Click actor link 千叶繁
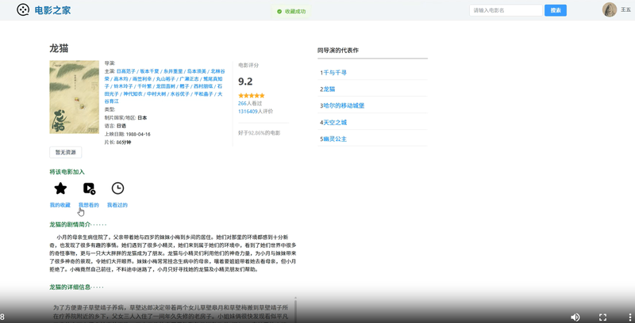635x323 pixels. [144, 86]
